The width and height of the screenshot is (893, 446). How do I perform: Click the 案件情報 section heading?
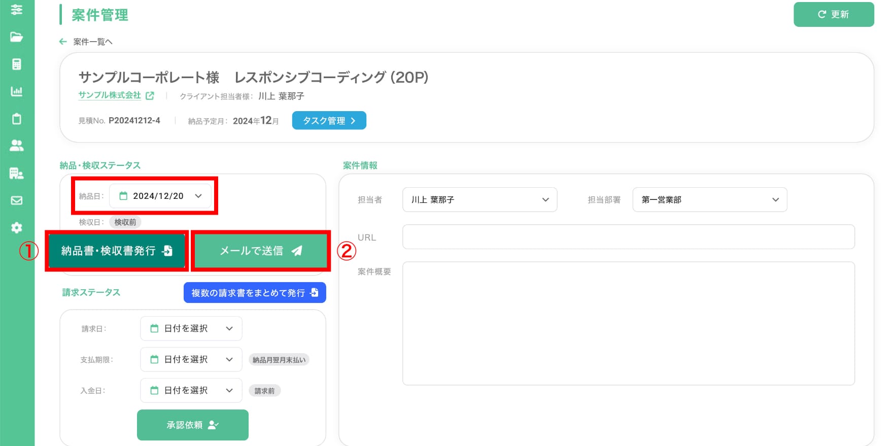pyautogui.click(x=360, y=165)
